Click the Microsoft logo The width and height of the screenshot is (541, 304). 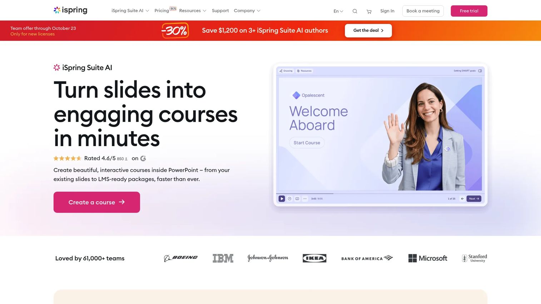[x=428, y=258]
